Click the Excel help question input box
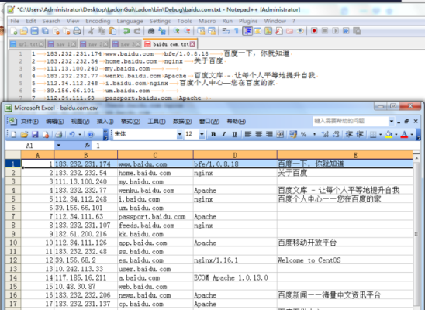The height and width of the screenshot is (310, 425). [x=351, y=121]
